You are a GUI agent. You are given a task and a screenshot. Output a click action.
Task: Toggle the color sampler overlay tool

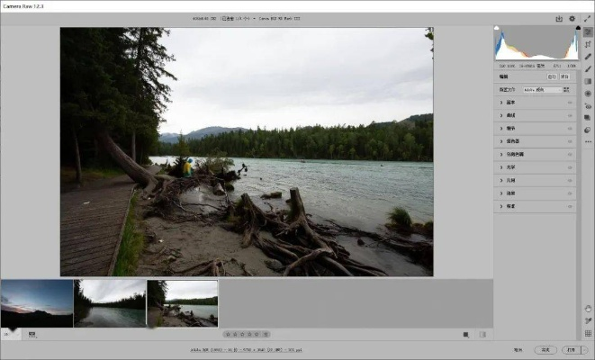(x=588, y=321)
